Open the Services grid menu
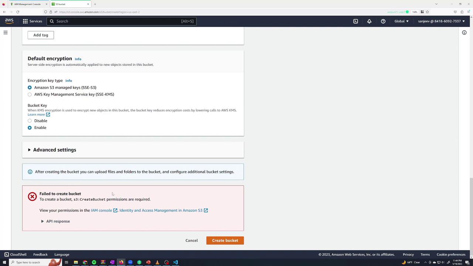Image resolution: width=473 pixels, height=266 pixels. [25, 21]
